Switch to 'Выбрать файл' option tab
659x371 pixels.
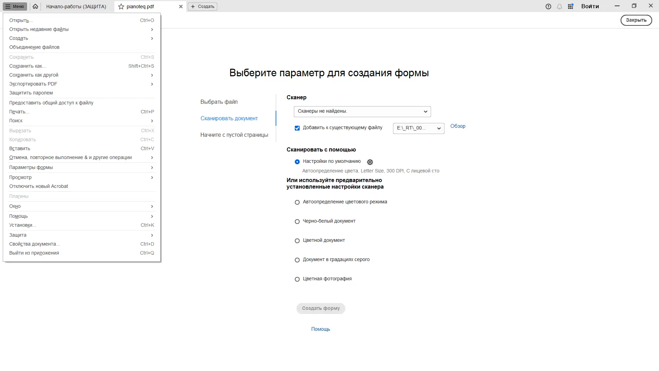[219, 102]
